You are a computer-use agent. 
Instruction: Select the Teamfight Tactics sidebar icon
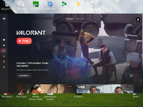coord(4,62)
